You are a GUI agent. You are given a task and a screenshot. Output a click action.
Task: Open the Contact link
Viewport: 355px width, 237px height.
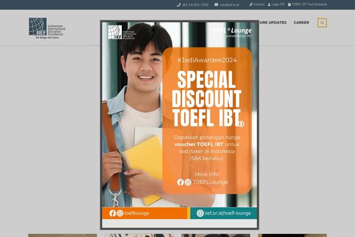pyautogui.click(x=259, y=5)
